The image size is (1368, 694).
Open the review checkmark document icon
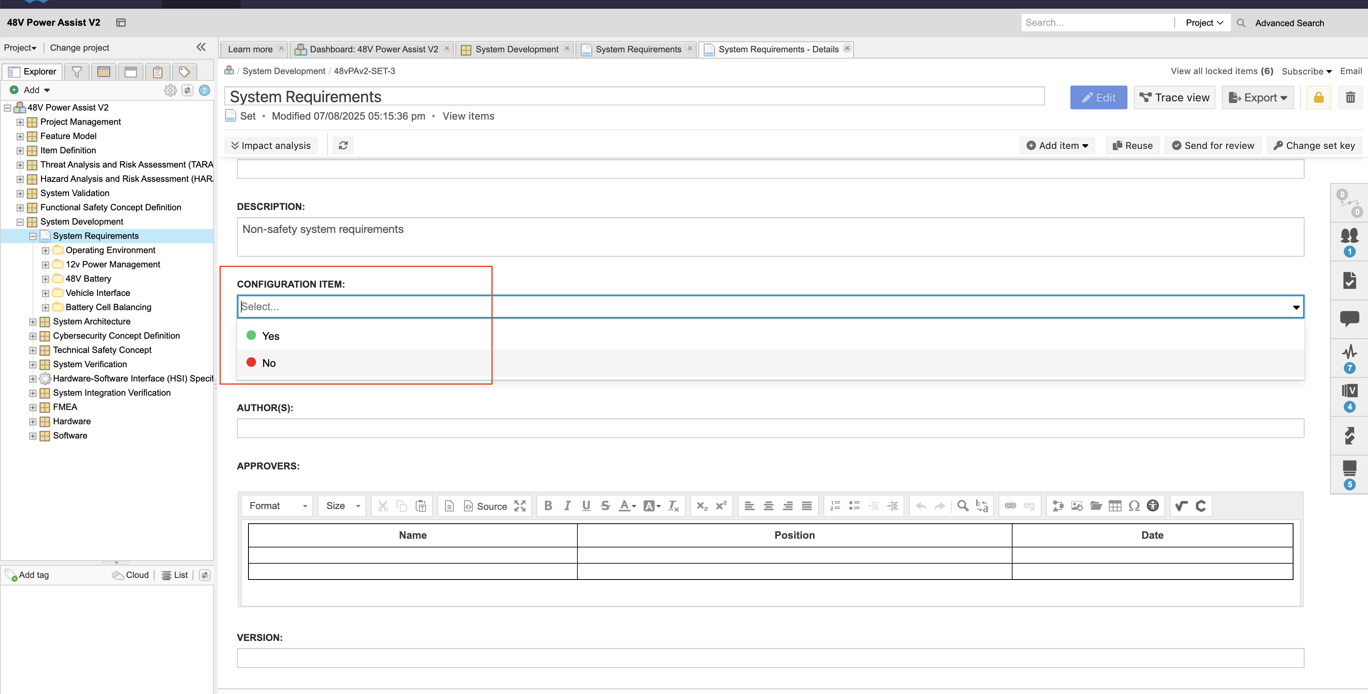click(x=1349, y=280)
